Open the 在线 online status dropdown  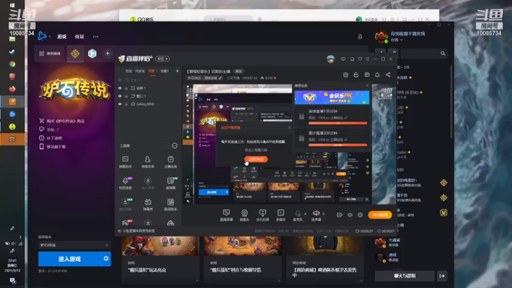(397, 40)
